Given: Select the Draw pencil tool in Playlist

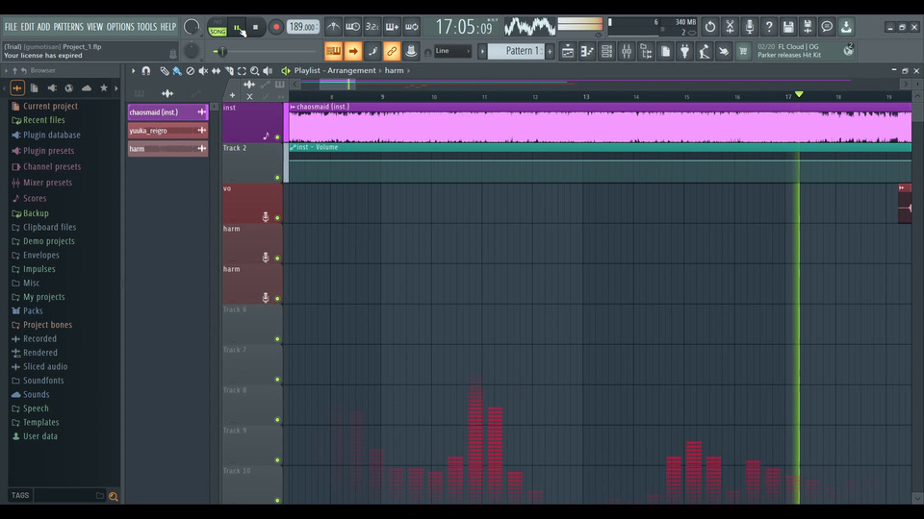Looking at the screenshot, I should coord(165,70).
